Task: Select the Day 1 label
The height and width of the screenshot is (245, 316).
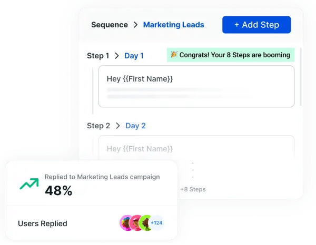Action: (x=134, y=56)
